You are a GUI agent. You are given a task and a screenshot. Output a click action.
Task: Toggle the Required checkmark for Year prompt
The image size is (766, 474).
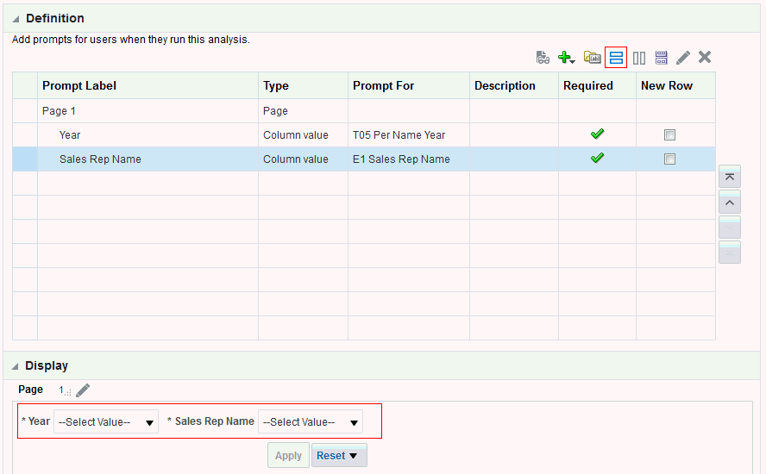[597, 134]
